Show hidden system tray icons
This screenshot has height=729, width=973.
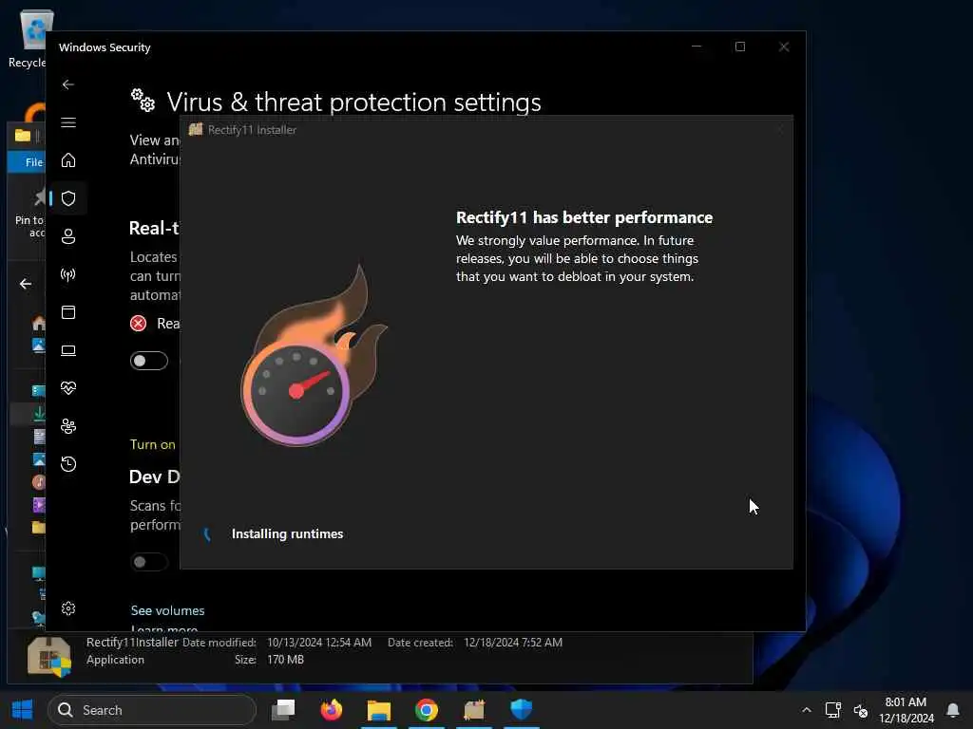806,710
